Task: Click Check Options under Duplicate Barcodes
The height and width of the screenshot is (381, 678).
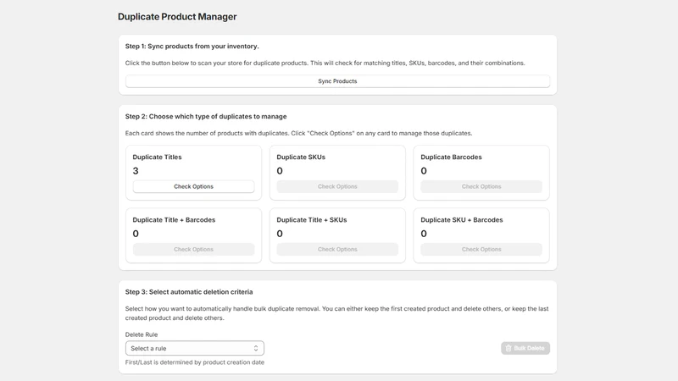Action: pos(481,186)
